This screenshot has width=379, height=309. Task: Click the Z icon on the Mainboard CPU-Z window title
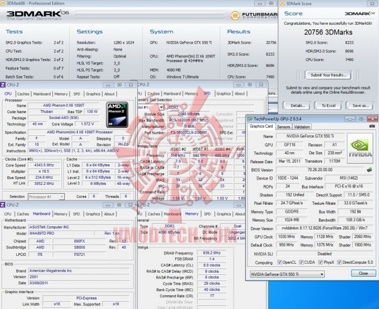click(x=3, y=205)
